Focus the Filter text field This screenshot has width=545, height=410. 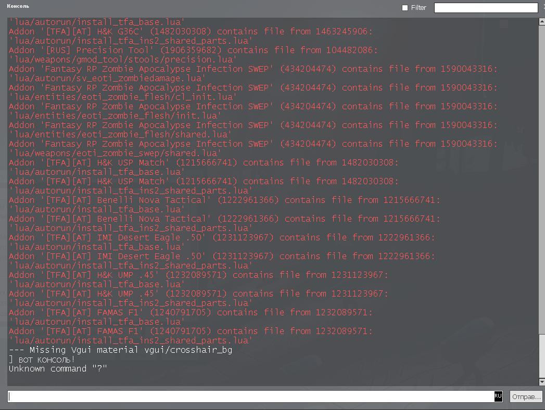(486, 8)
